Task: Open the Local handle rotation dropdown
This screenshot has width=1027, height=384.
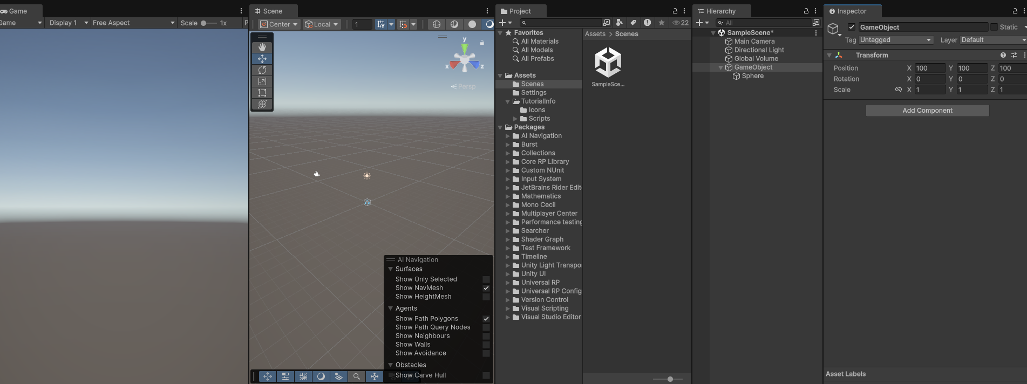Action: (322, 24)
